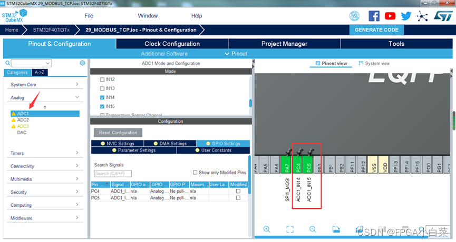456x242 pixels.
Task: Enable the IN12 channel checkbox
Action: point(102,79)
